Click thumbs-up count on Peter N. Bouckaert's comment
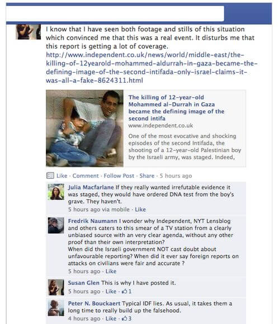The image size is (278, 324). (127, 318)
